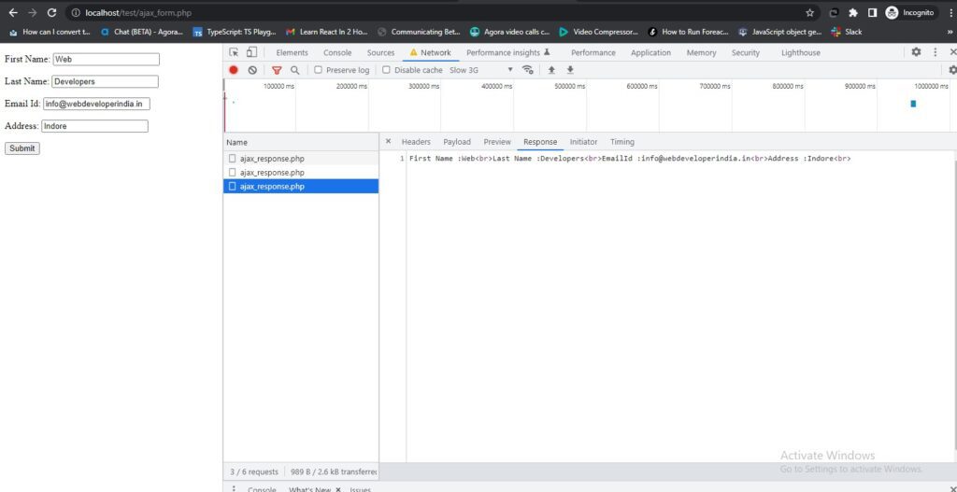Open DevTools customize three-dot menu
957x492 pixels.
[935, 52]
